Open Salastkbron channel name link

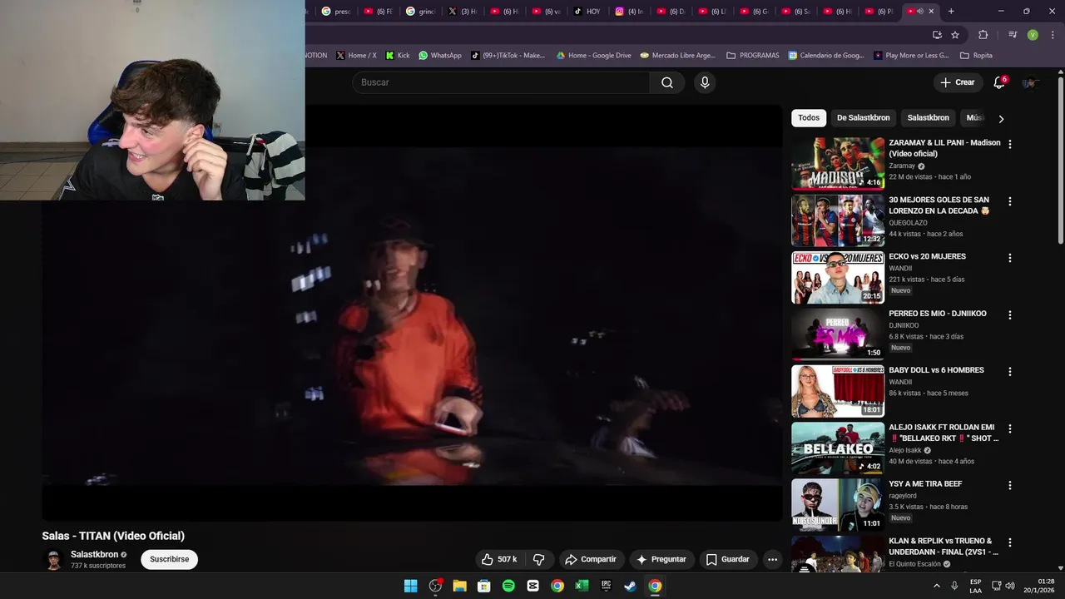[94, 554]
